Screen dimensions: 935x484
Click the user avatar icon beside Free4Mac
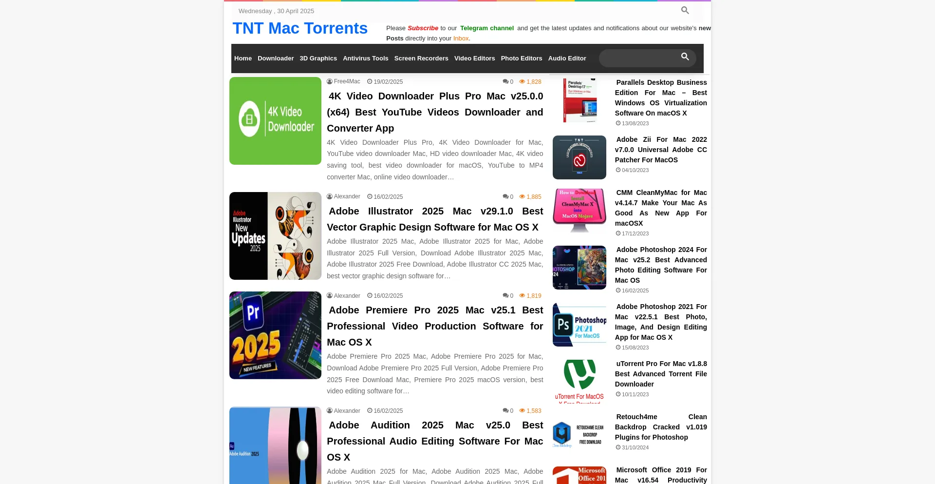(330, 81)
